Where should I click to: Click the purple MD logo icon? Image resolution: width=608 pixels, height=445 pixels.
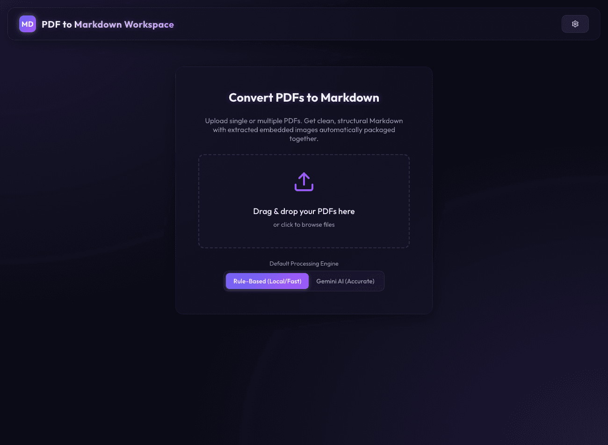click(28, 24)
